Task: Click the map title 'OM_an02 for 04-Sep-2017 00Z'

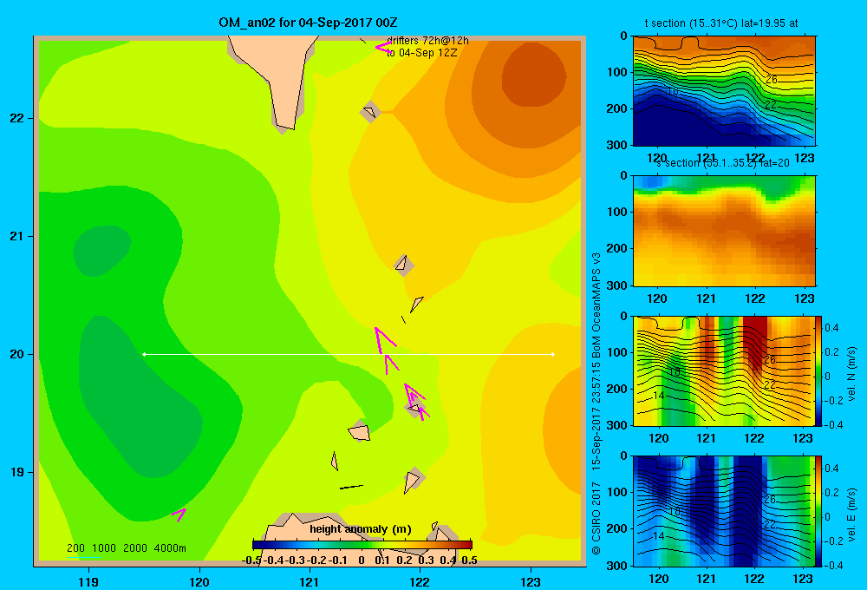Action: tap(308, 23)
